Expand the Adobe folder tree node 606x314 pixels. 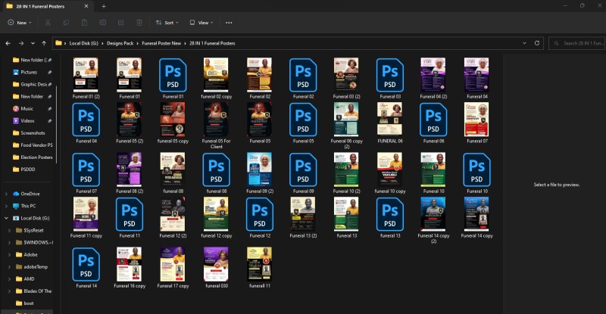10,254
